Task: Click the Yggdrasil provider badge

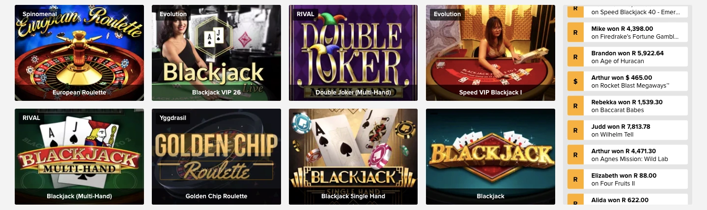Action: coord(173,118)
